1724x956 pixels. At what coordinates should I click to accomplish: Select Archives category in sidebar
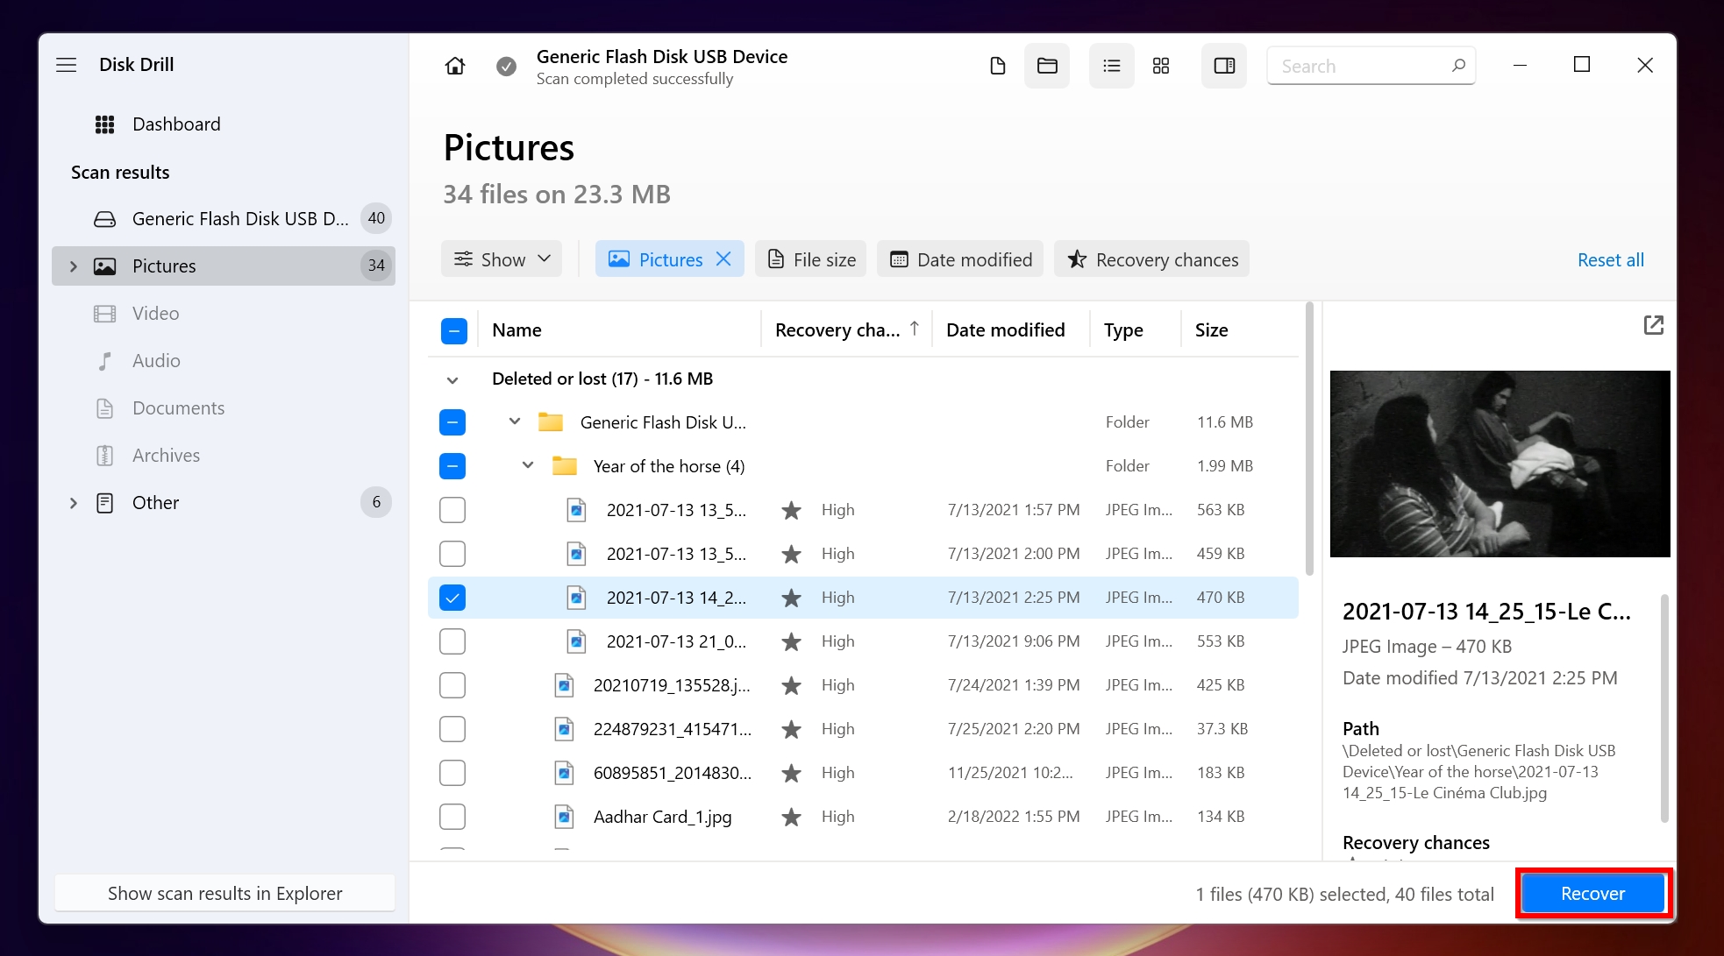[x=224, y=456]
